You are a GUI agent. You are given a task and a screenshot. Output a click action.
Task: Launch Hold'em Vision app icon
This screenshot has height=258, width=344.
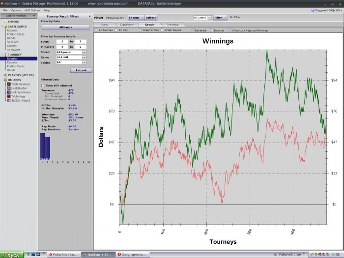(x=9, y=92)
